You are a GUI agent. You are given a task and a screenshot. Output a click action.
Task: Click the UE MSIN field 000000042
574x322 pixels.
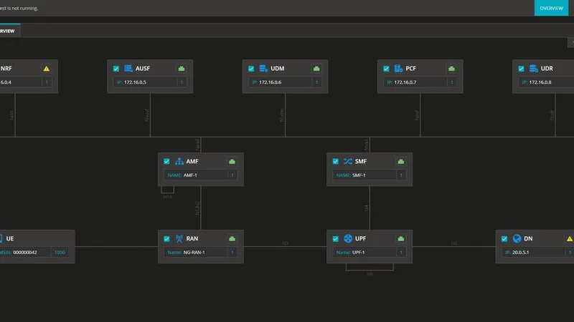(25, 253)
